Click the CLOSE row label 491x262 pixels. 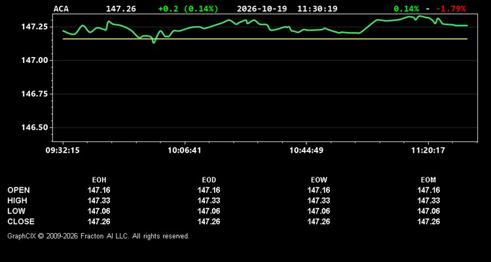[x=21, y=221]
